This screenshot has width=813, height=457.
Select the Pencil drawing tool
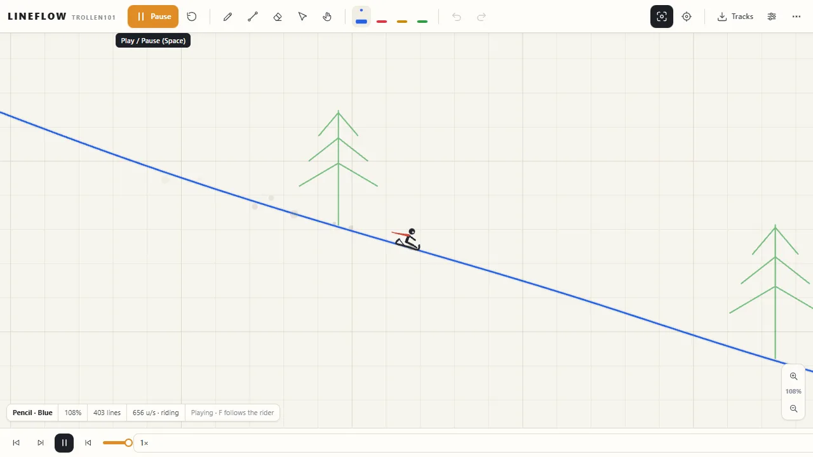click(227, 17)
